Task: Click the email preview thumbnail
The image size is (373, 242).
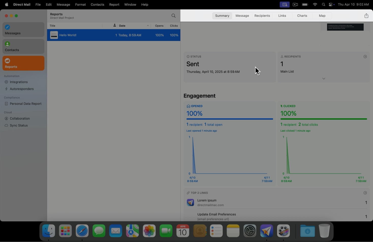Action: [x=345, y=27]
